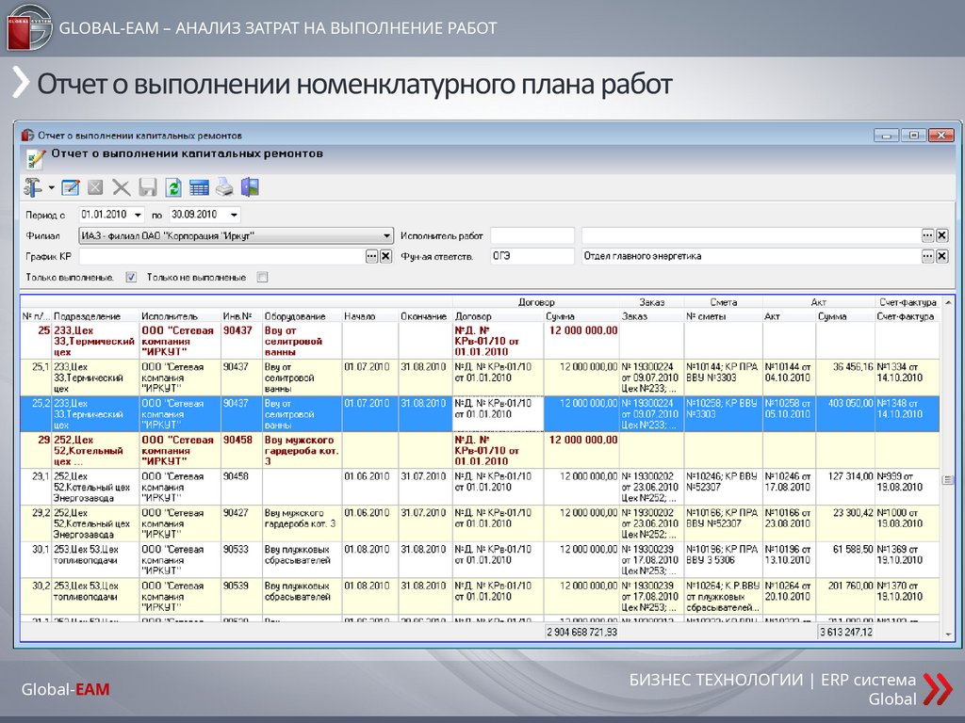Clear Отдел главного энергетика with X button
Image resolution: width=965 pixels, height=723 pixels.
(x=941, y=256)
